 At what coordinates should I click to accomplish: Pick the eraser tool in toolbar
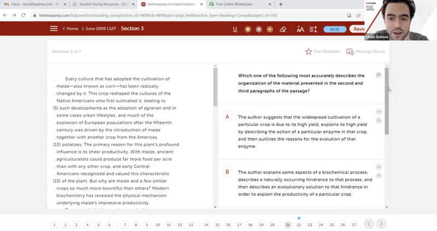pyautogui.click(x=283, y=29)
